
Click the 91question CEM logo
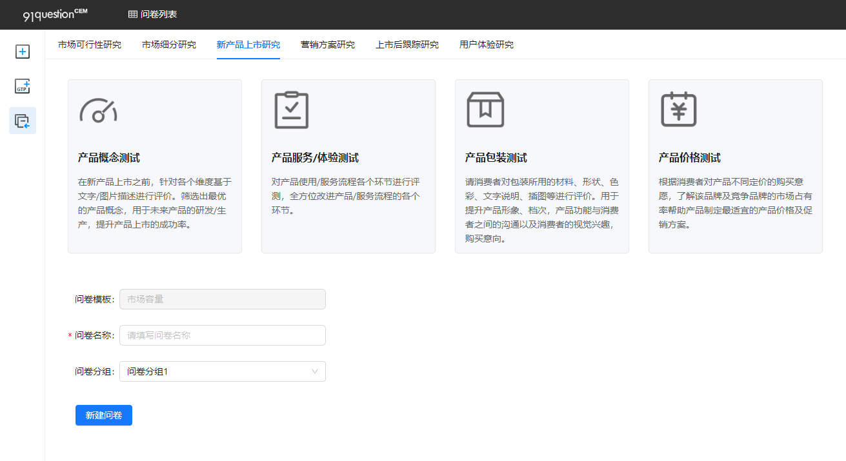pyautogui.click(x=55, y=14)
